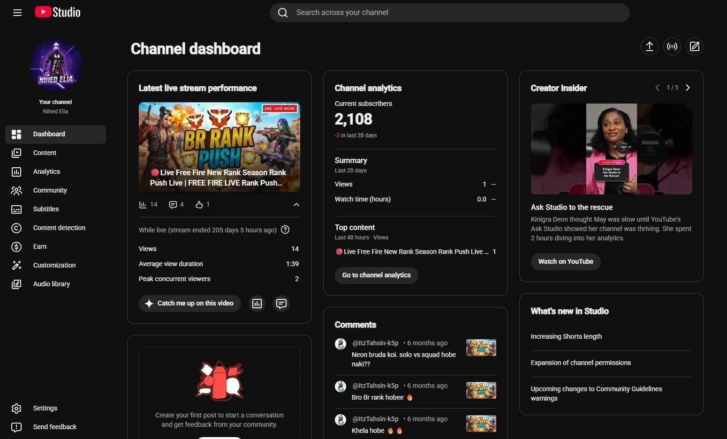Viewport: 727px width, 439px height.
Task: Click the upload videos icon
Action: click(x=649, y=46)
